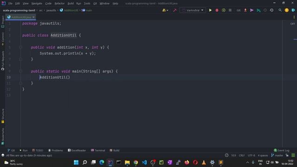Viewport: 297px width, 167px height.
Task: Run the VarAndVal configuration with the play icon
Action: 210,10
